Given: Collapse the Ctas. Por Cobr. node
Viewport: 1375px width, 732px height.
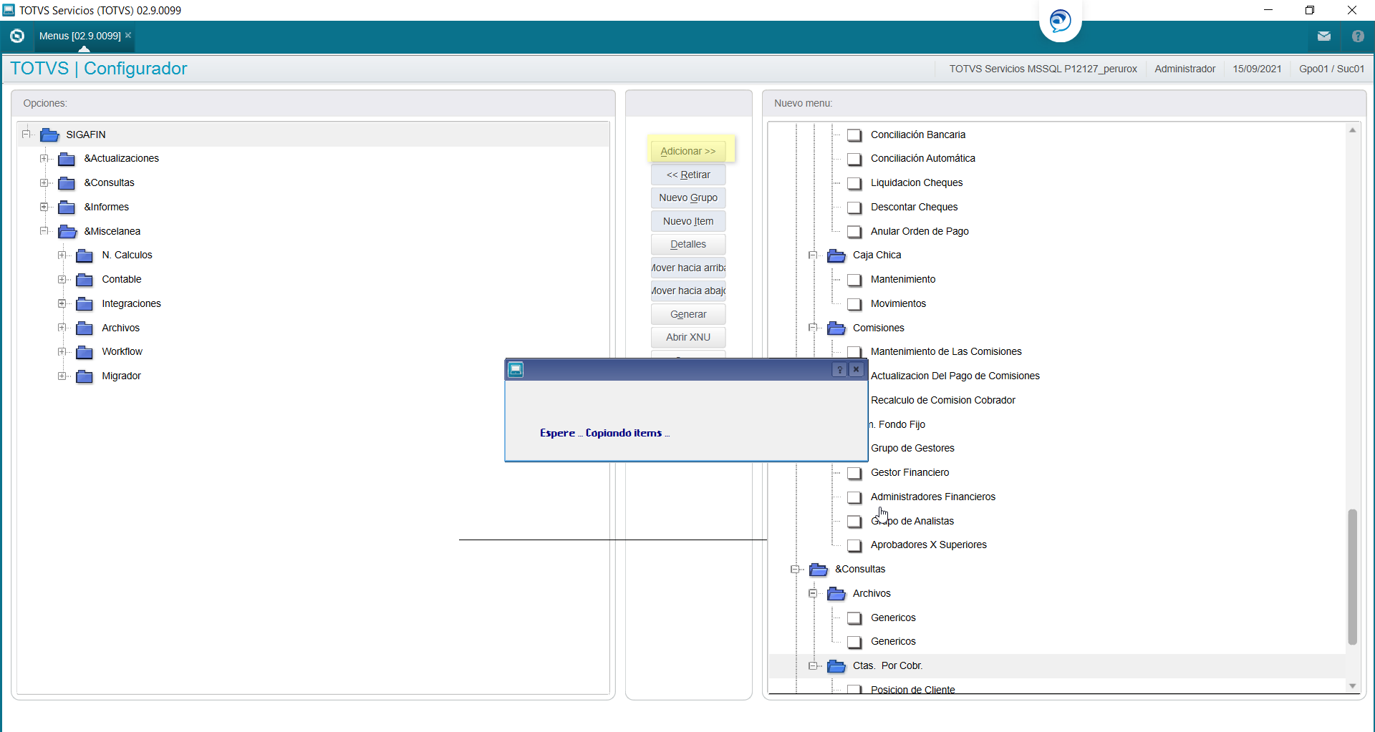Looking at the screenshot, I should [813, 665].
